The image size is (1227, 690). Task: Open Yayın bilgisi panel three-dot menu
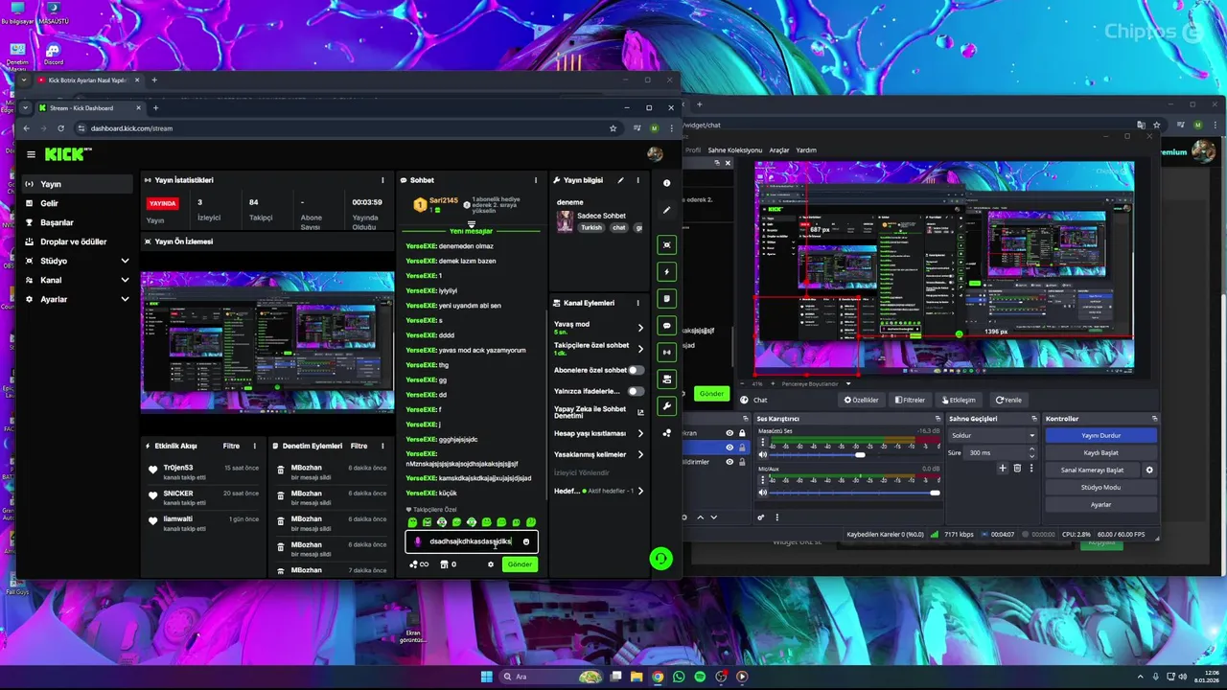pyautogui.click(x=637, y=180)
